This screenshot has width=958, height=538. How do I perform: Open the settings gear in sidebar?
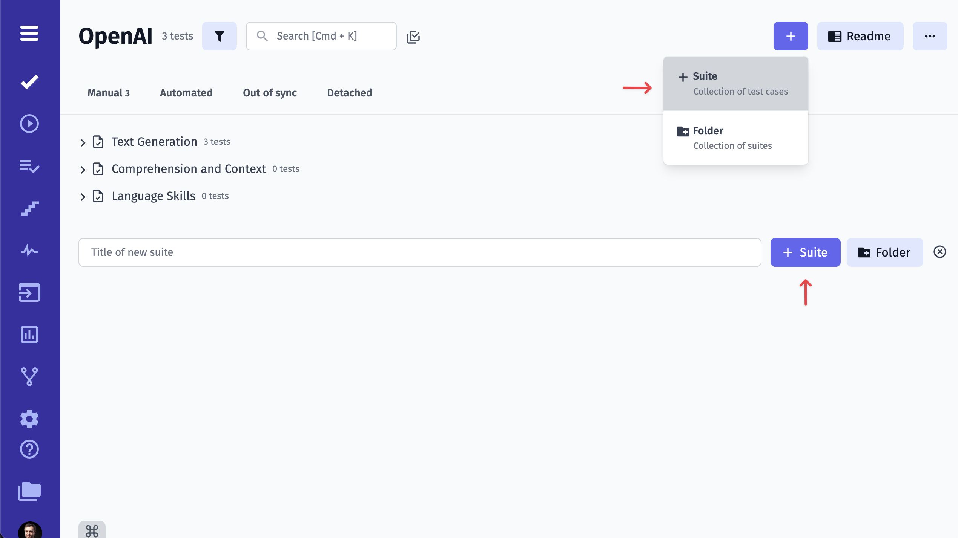tap(29, 419)
